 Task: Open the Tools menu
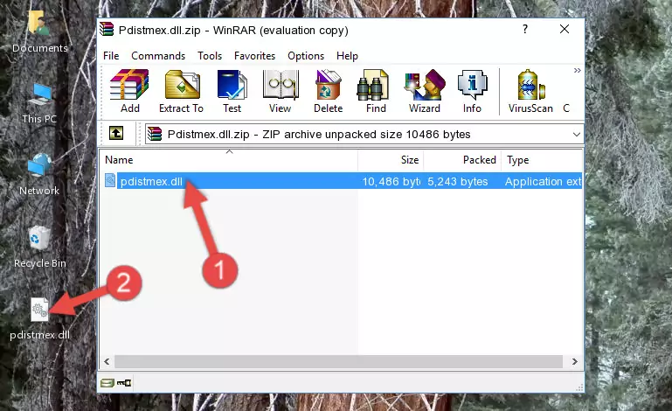[x=210, y=56]
